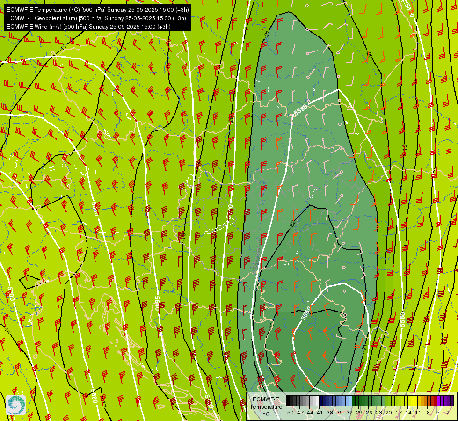Screen dimensions: 458x421
Task: Pick the darkest purple swatch at the scale's warm end
Action: tap(452, 400)
